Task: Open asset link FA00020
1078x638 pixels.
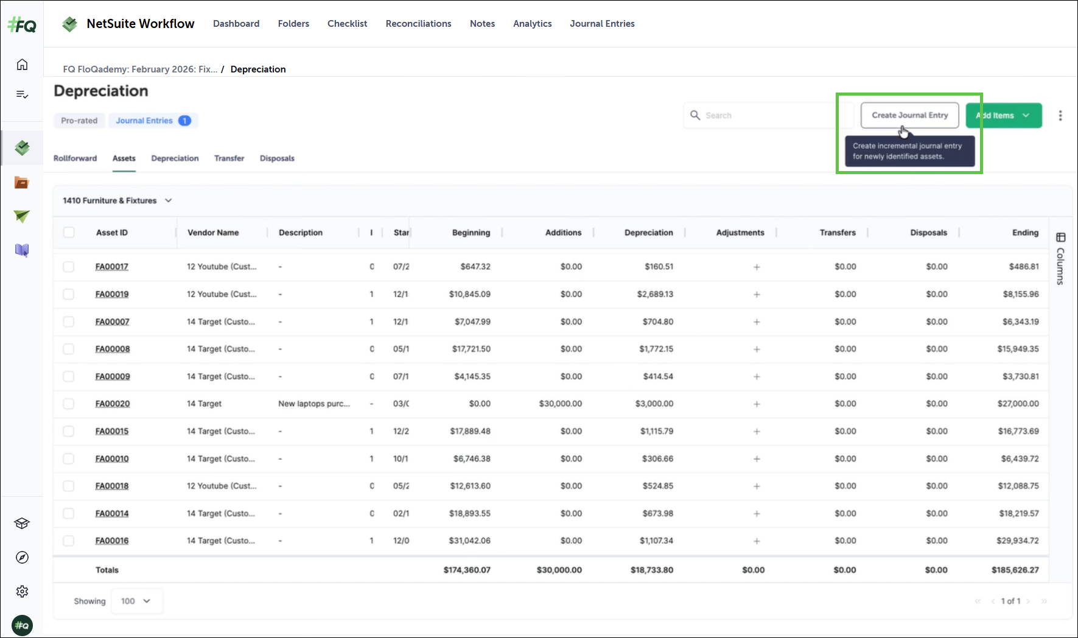Action: point(113,404)
